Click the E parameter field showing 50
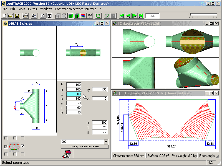 point(74,103)
